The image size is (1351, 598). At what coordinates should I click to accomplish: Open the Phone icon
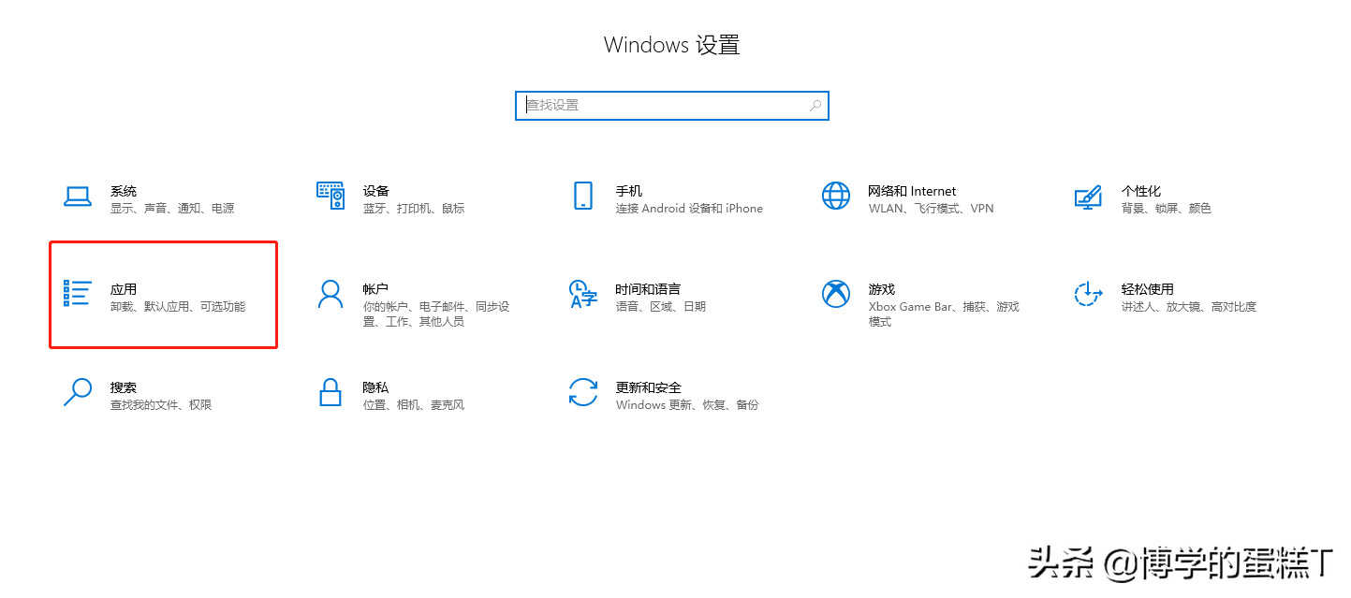583,196
